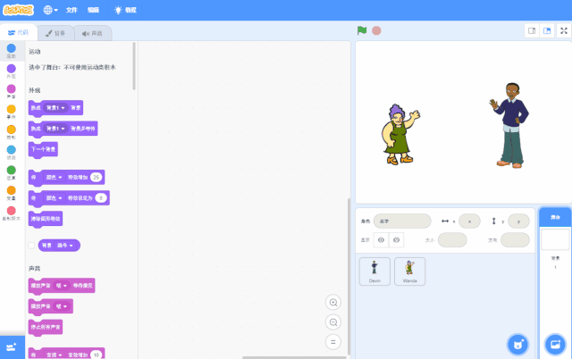Image resolution: width=572 pixels, height=359 pixels.
Task: Click the 10 value in 音效增加 block
Action: point(96,355)
